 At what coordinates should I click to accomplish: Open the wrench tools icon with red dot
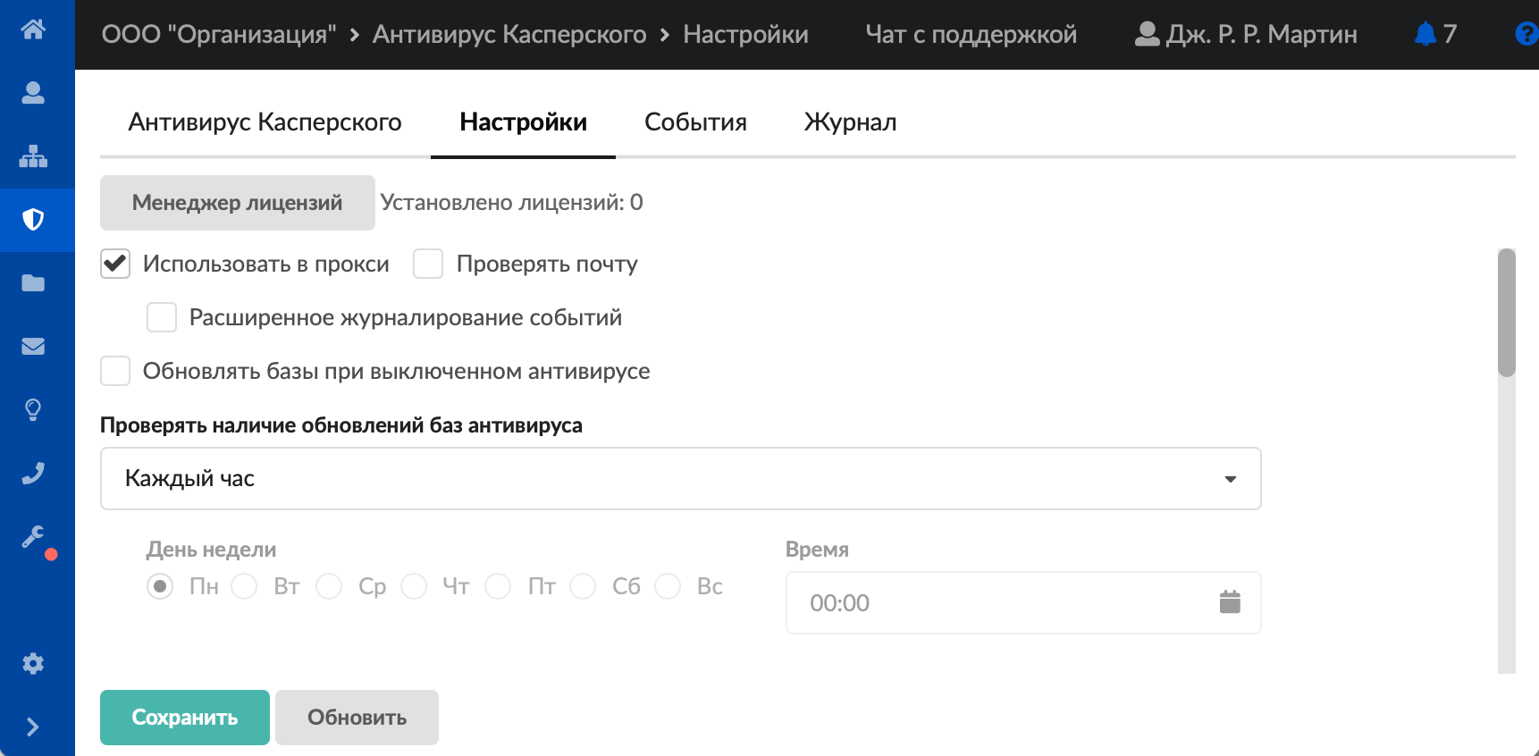click(x=34, y=537)
